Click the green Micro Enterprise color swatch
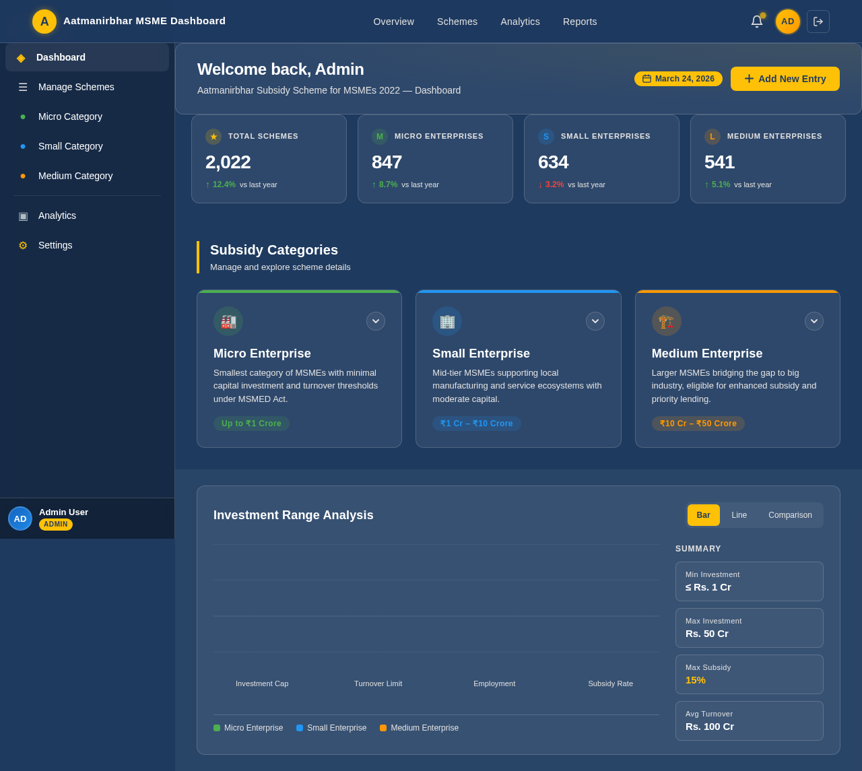The image size is (862, 771). (x=215, y=727)
